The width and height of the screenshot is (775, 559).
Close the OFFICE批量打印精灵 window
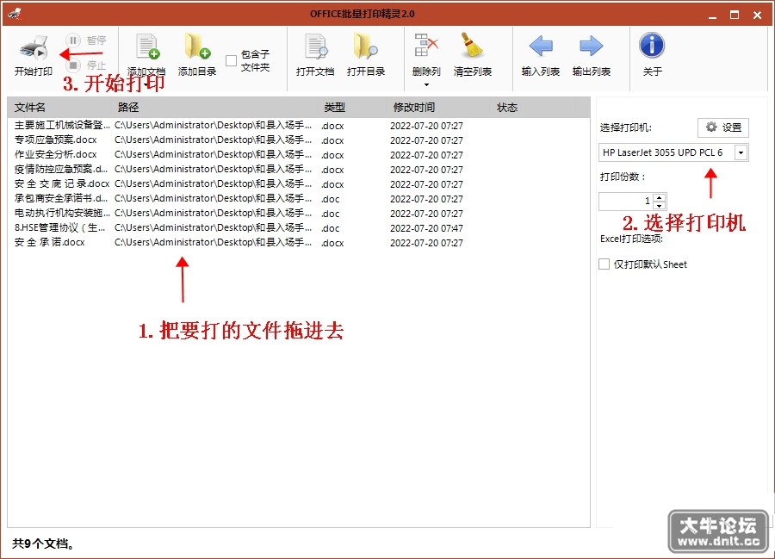tap(757, 15)
